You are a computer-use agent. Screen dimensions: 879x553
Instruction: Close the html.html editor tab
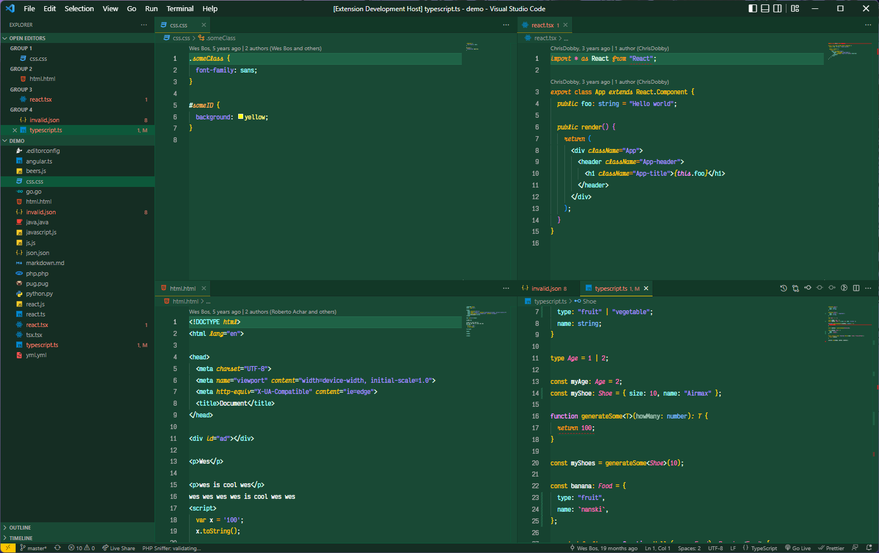tap(204, 288)
